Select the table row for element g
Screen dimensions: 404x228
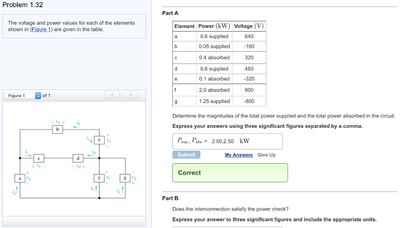point(219,101)
